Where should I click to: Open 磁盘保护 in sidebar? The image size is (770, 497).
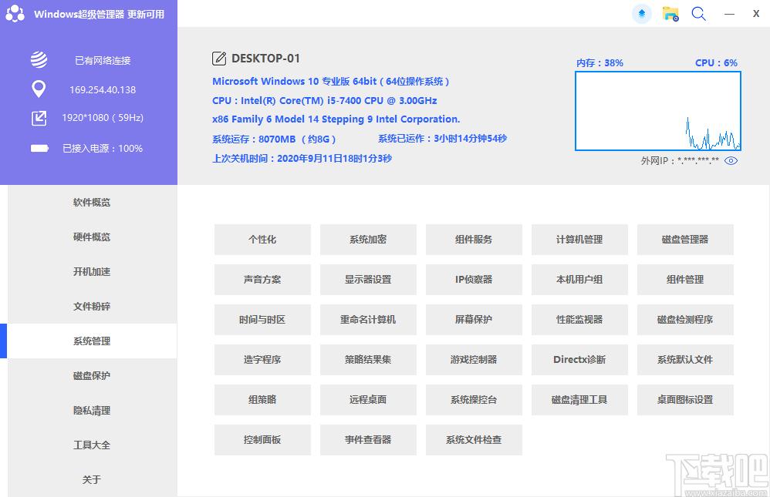click(92, 376)
